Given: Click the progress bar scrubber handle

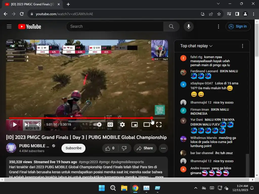Looking at the screenshot, I should [x=152, y=118].
